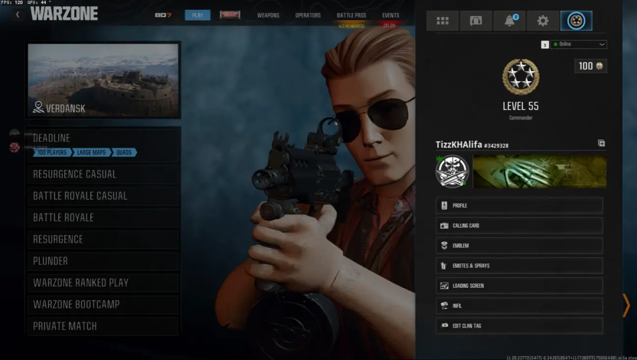Click the skeleton hand calling card banner
The width and height of the screenshot is (637, 360).
(540, 171)
